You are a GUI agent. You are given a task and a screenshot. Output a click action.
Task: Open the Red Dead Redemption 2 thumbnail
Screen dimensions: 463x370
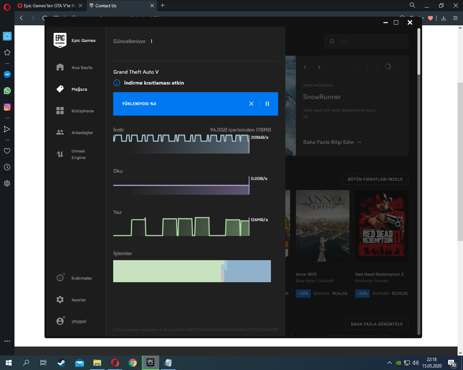click(x=382, y=226)
